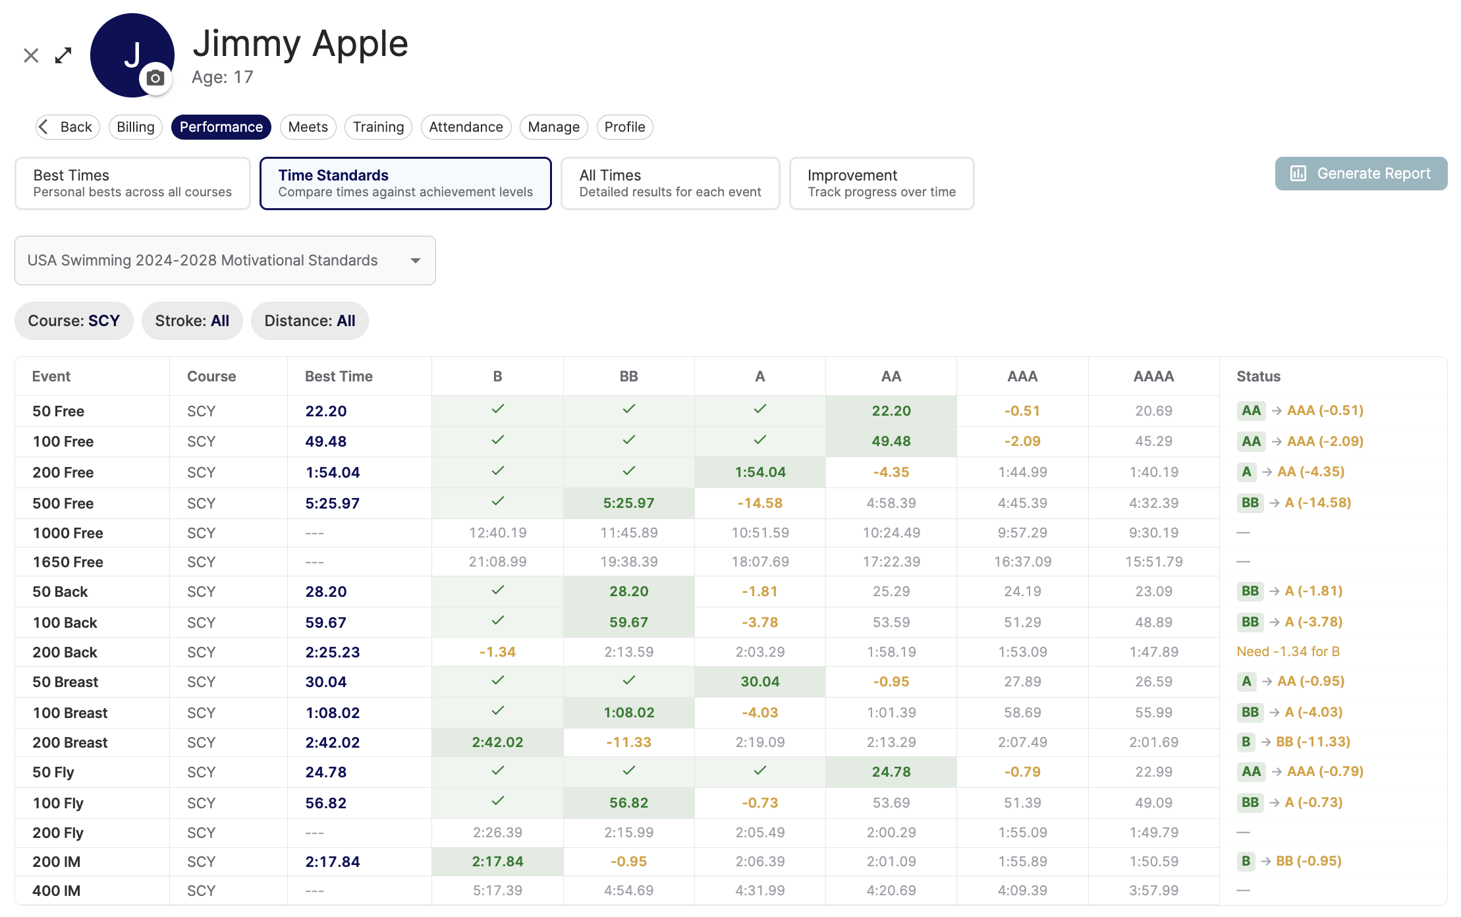Click the chart icon in Generate Report
This screenshot has width=1461, height=917.
pyautogui.click(x=1298, y=173)
